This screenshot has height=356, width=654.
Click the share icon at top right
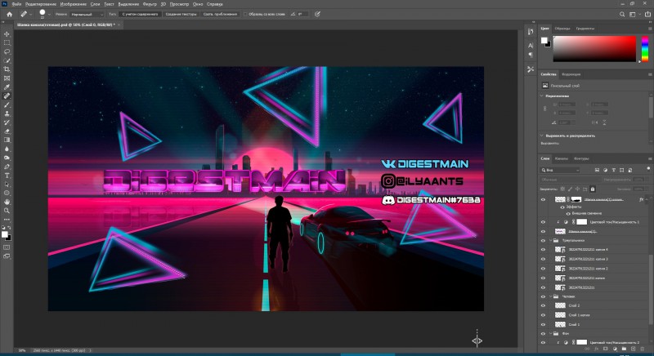click(x=647, y=14)
